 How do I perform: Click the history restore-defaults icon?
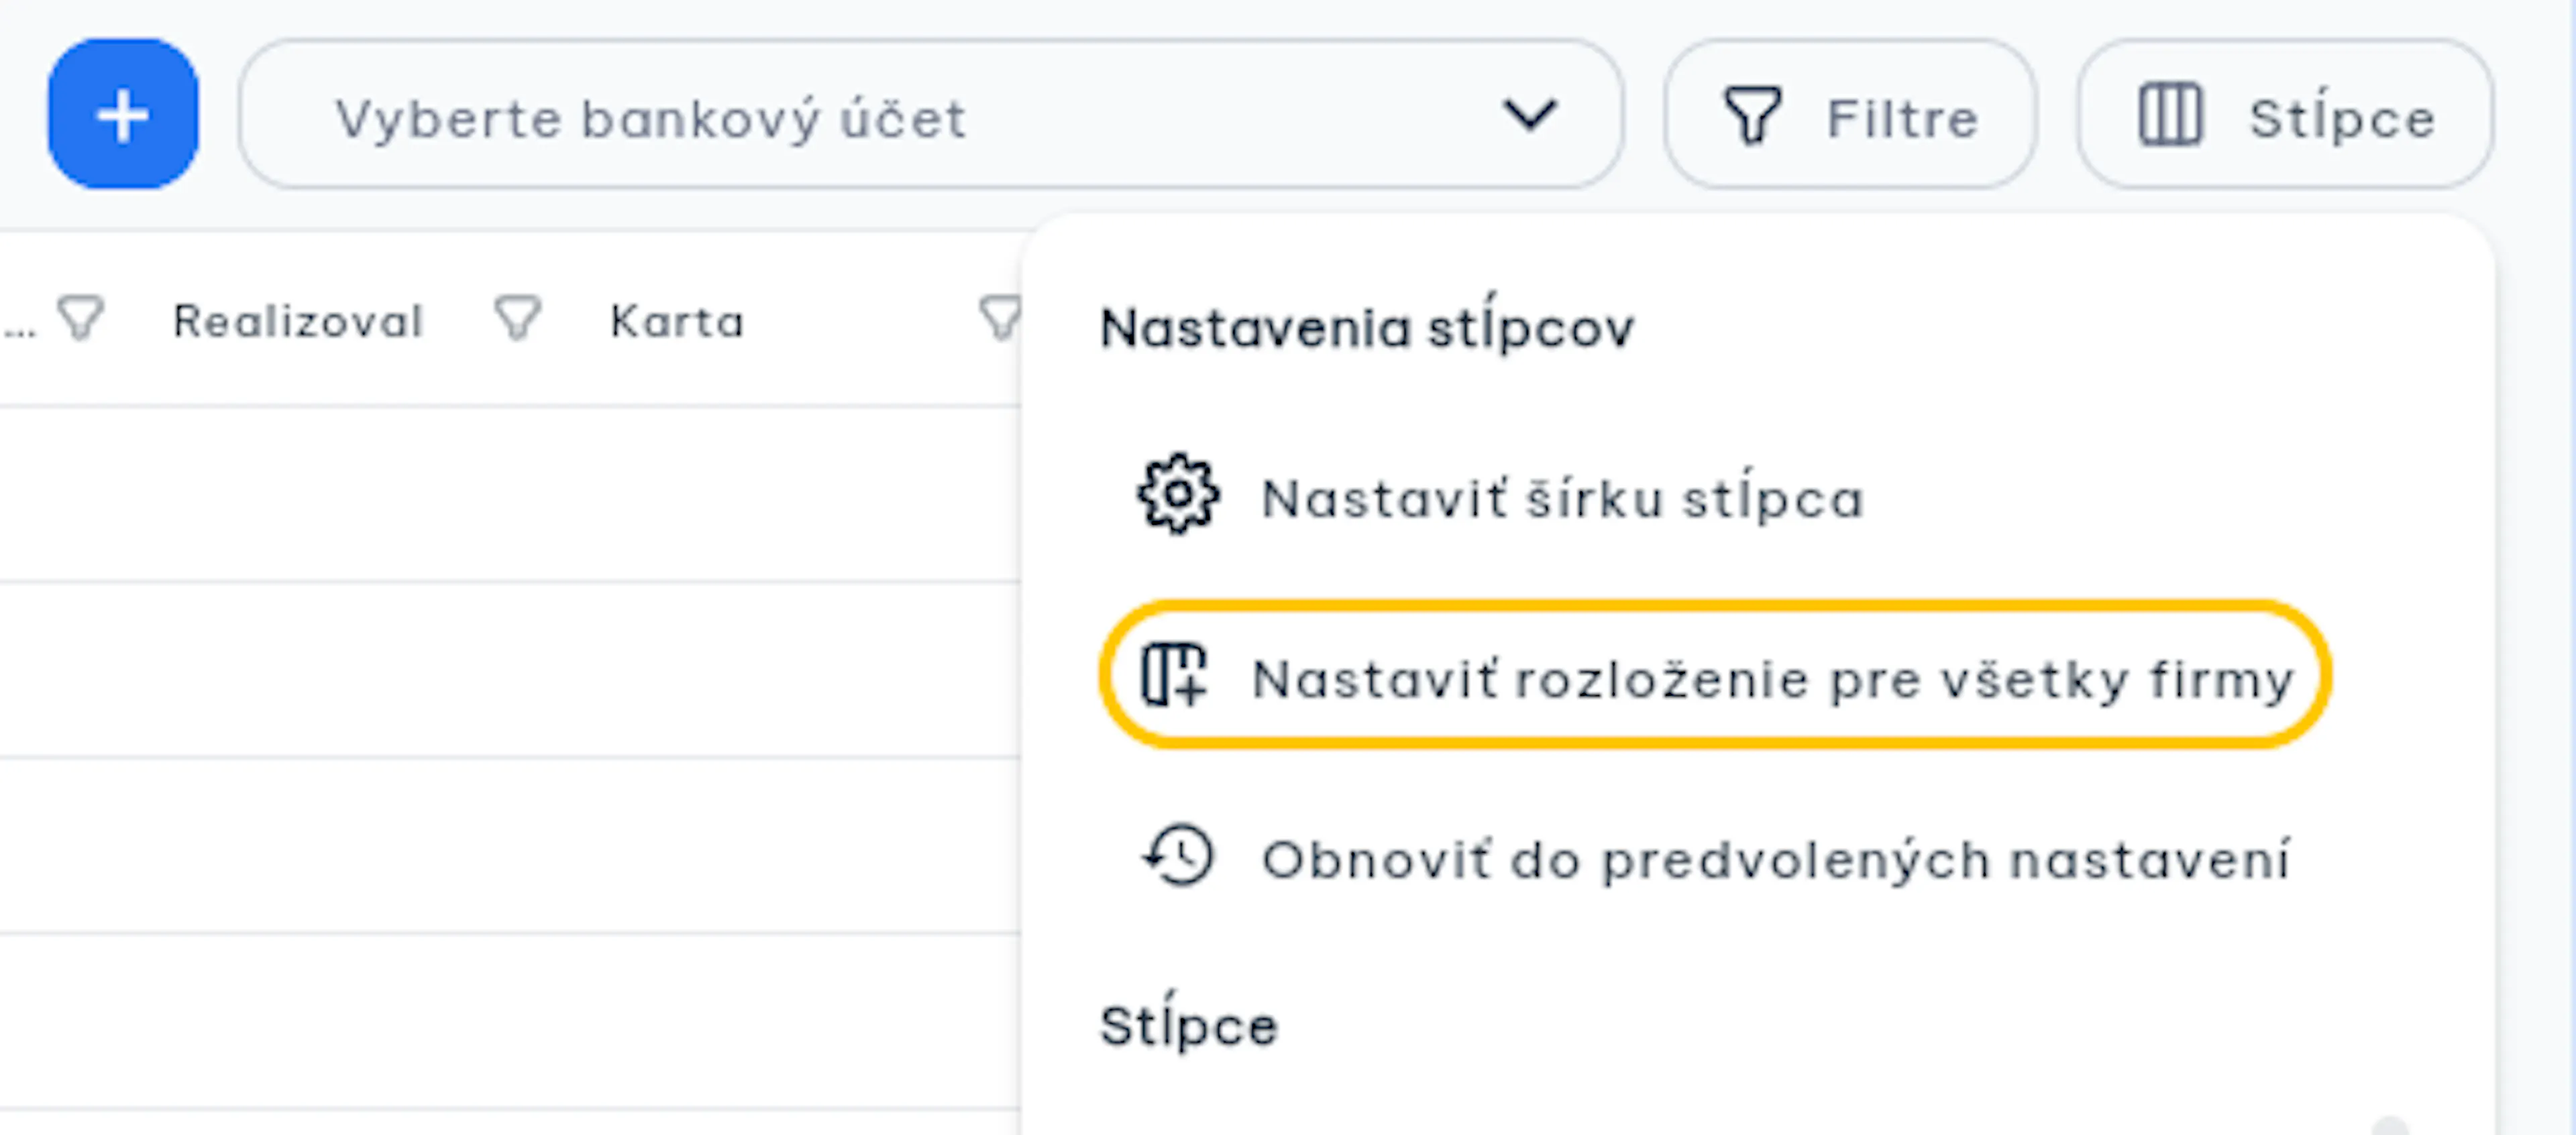(1178, 856)
